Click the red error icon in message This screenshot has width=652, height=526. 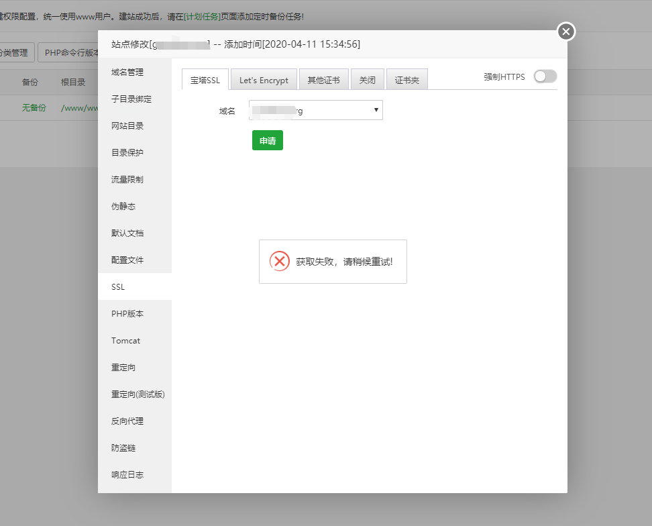point(280,261)
